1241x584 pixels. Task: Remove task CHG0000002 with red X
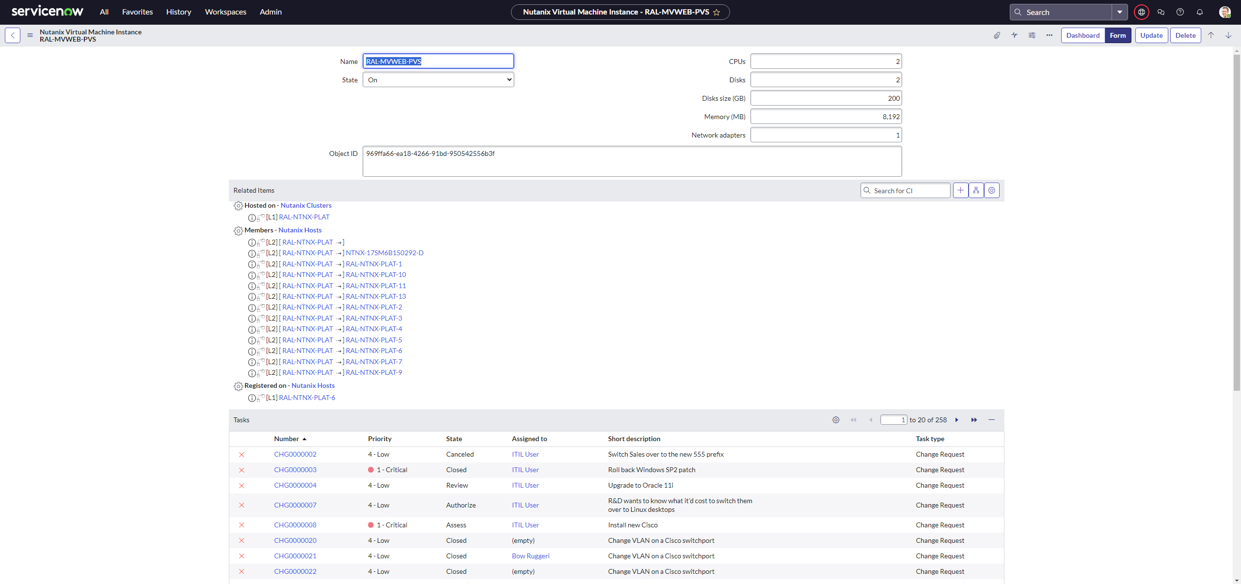(241, 455)
